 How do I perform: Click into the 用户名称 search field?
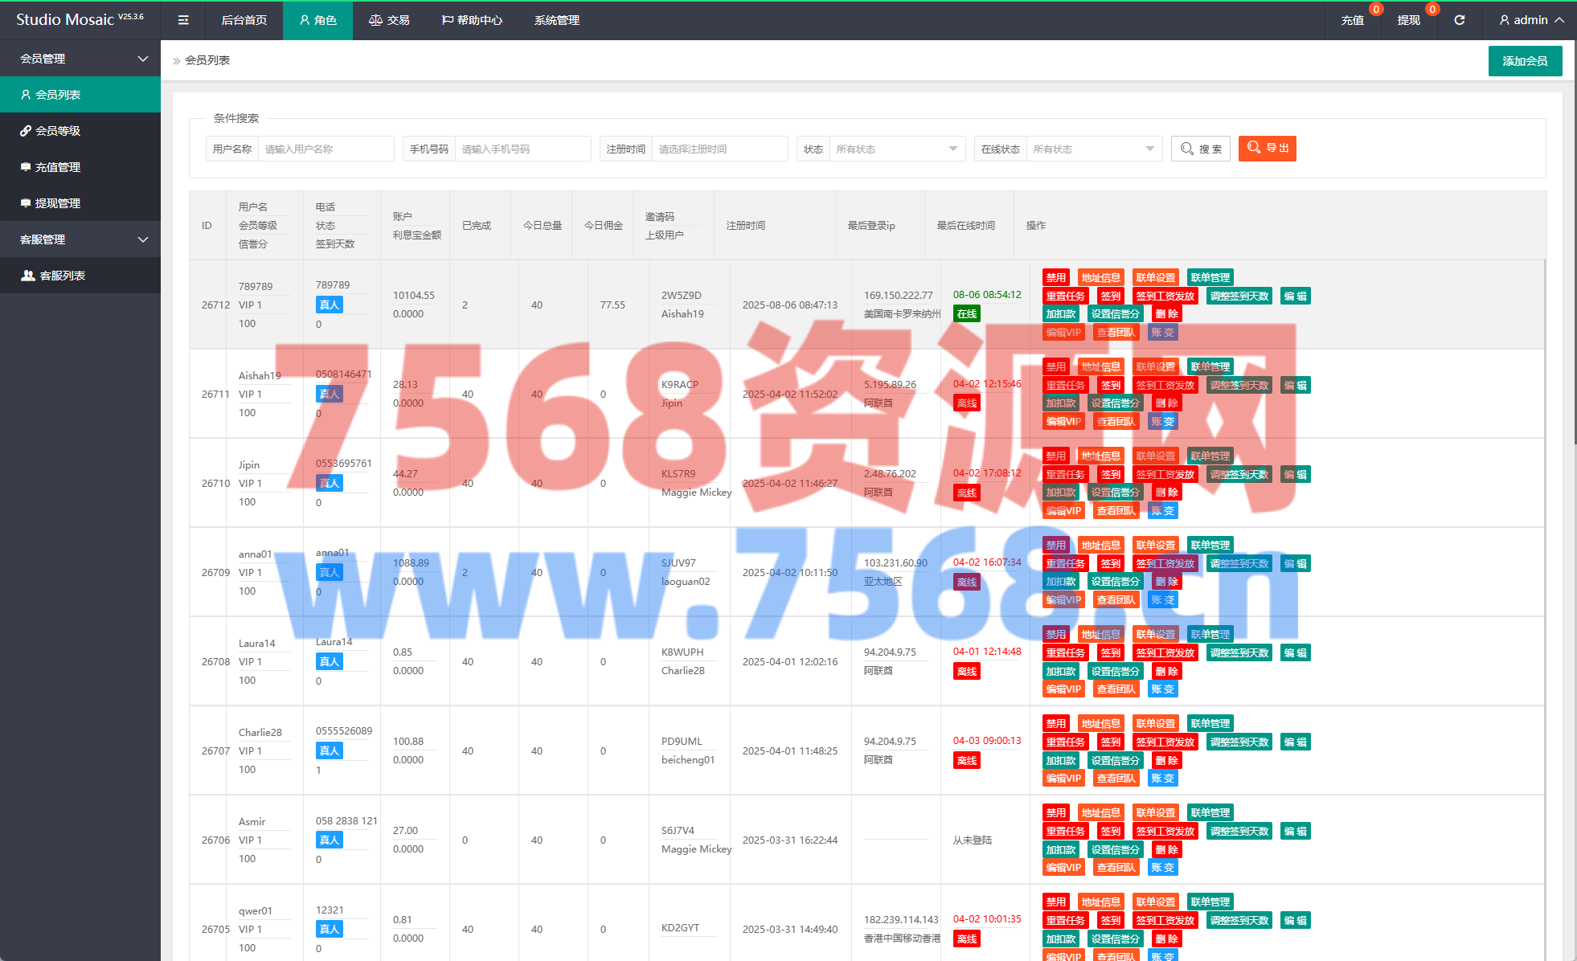click(x=326, y=149)
